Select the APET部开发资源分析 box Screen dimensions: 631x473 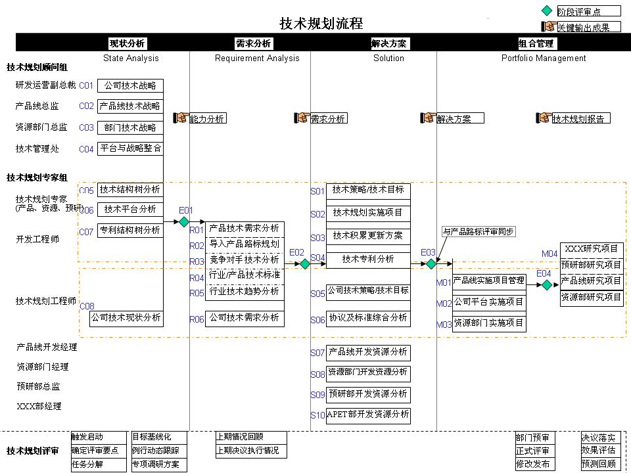(368, 415)
